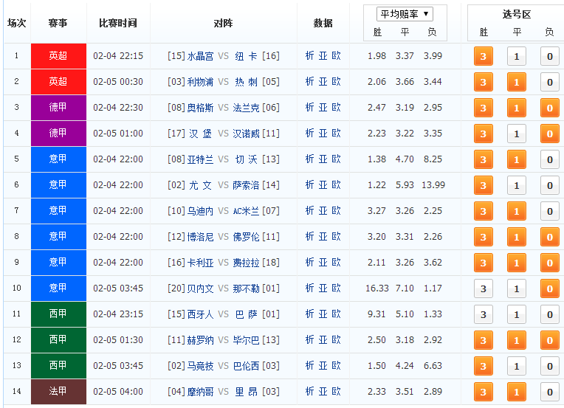
Task: Click the 巴萨 team name
Action: tap(247, 314)
